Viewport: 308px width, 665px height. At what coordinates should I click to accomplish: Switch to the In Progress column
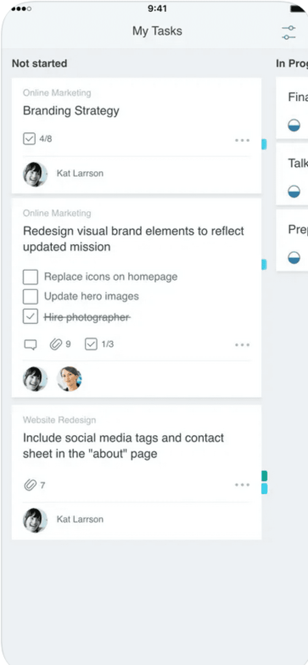point(292,64)
